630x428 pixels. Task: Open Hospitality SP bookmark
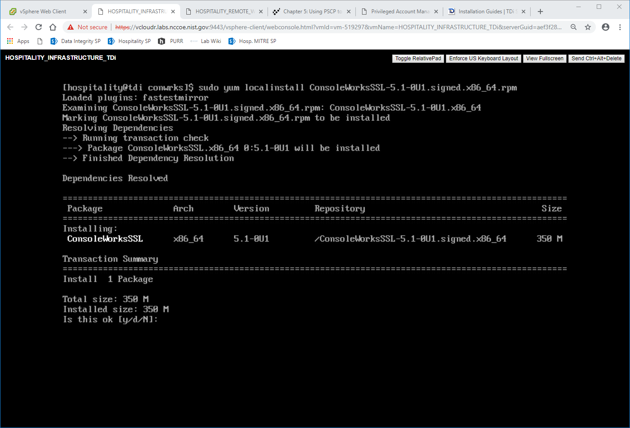[129, 41]
